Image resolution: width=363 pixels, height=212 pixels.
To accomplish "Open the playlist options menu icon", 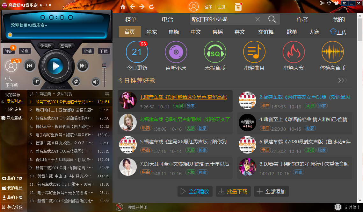I will (107, 93).
